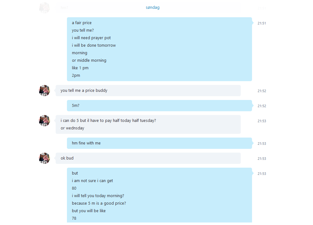Select the "i will be done tomorrow" message

[x=94, y=45]
